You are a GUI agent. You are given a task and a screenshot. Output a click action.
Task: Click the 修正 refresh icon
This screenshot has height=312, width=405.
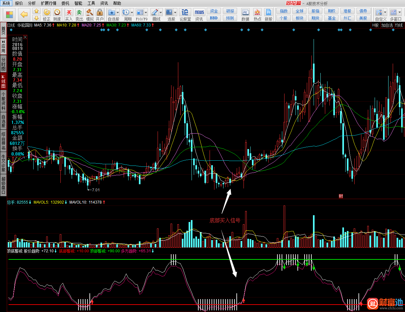pos(47,12)
